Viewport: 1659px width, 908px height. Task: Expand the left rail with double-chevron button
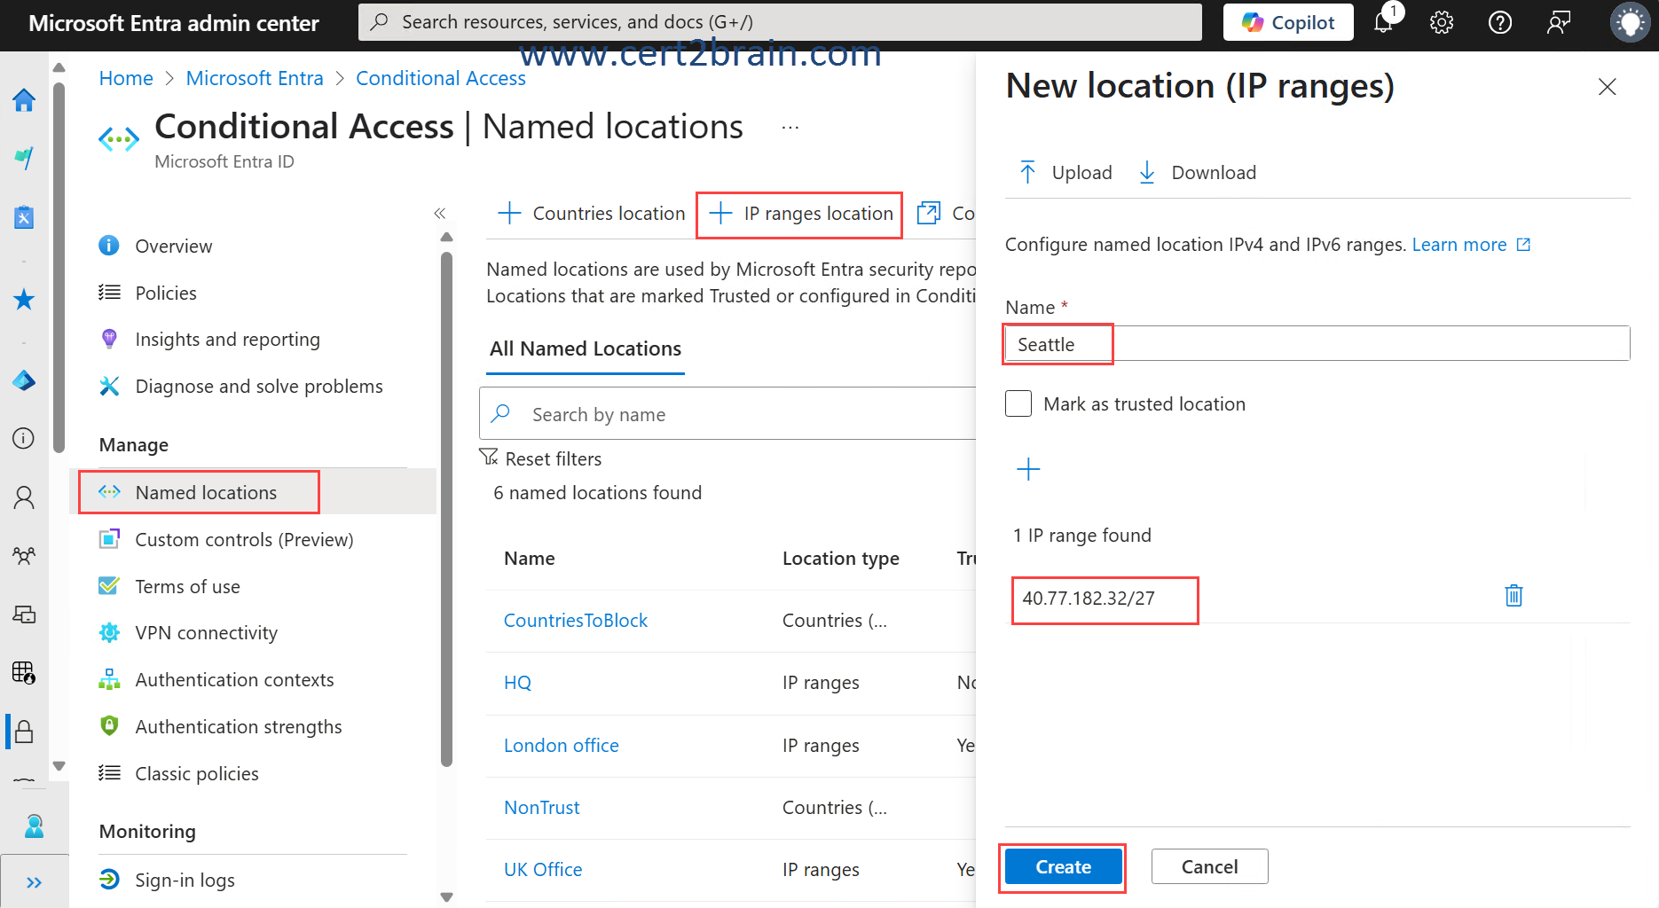click(x=34, y=882)
